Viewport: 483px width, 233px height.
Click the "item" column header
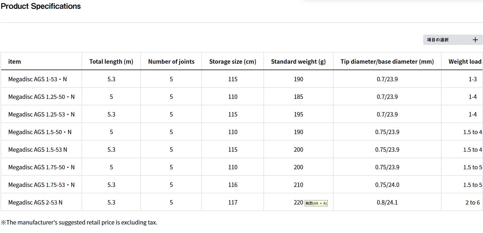[14, 62]
